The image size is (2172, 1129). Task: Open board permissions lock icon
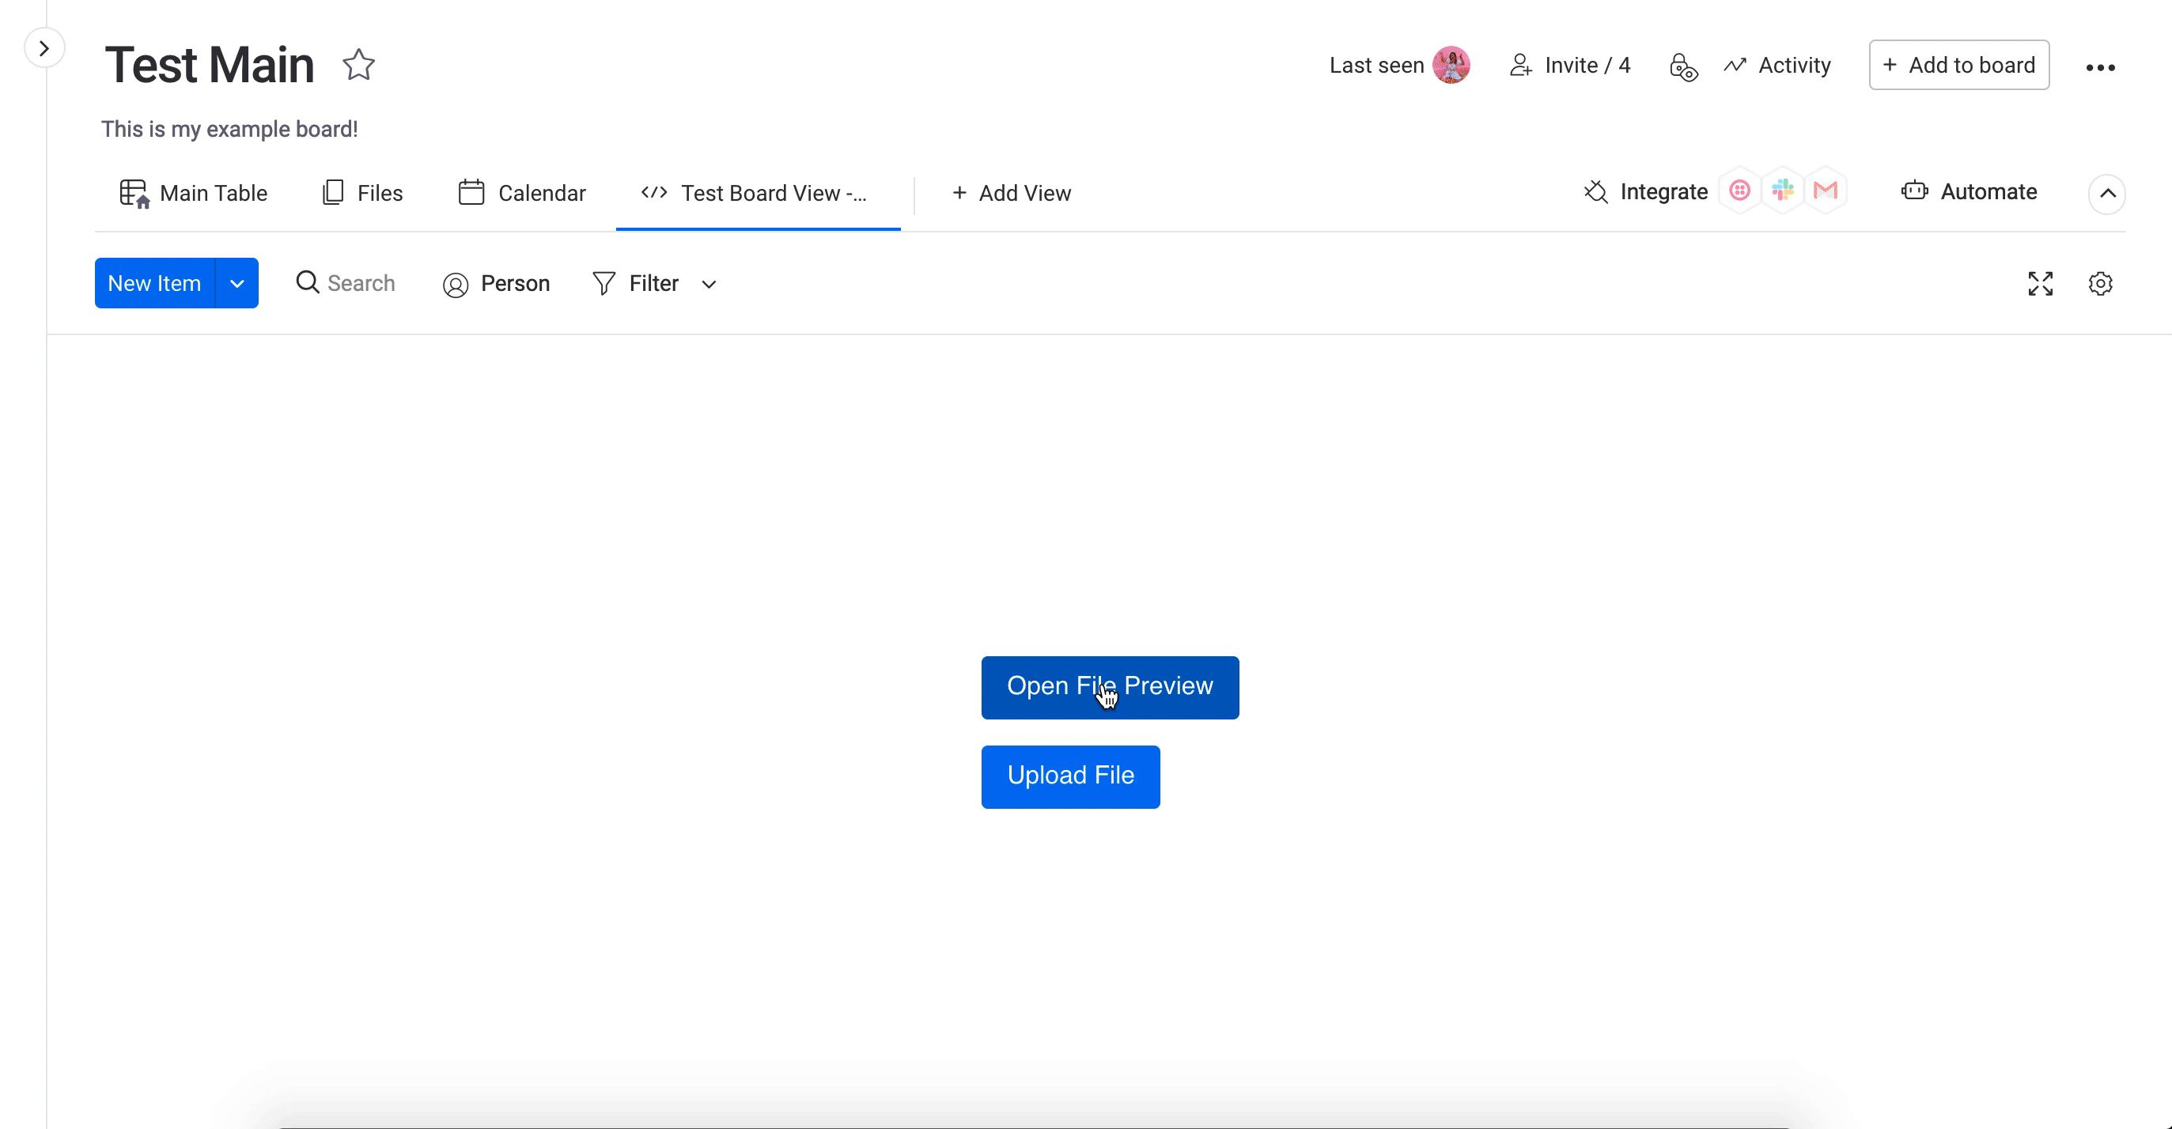[1683, 66]
